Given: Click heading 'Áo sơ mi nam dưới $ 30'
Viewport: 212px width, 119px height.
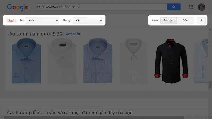Looking at the screenshot, I should click(36, 34).
